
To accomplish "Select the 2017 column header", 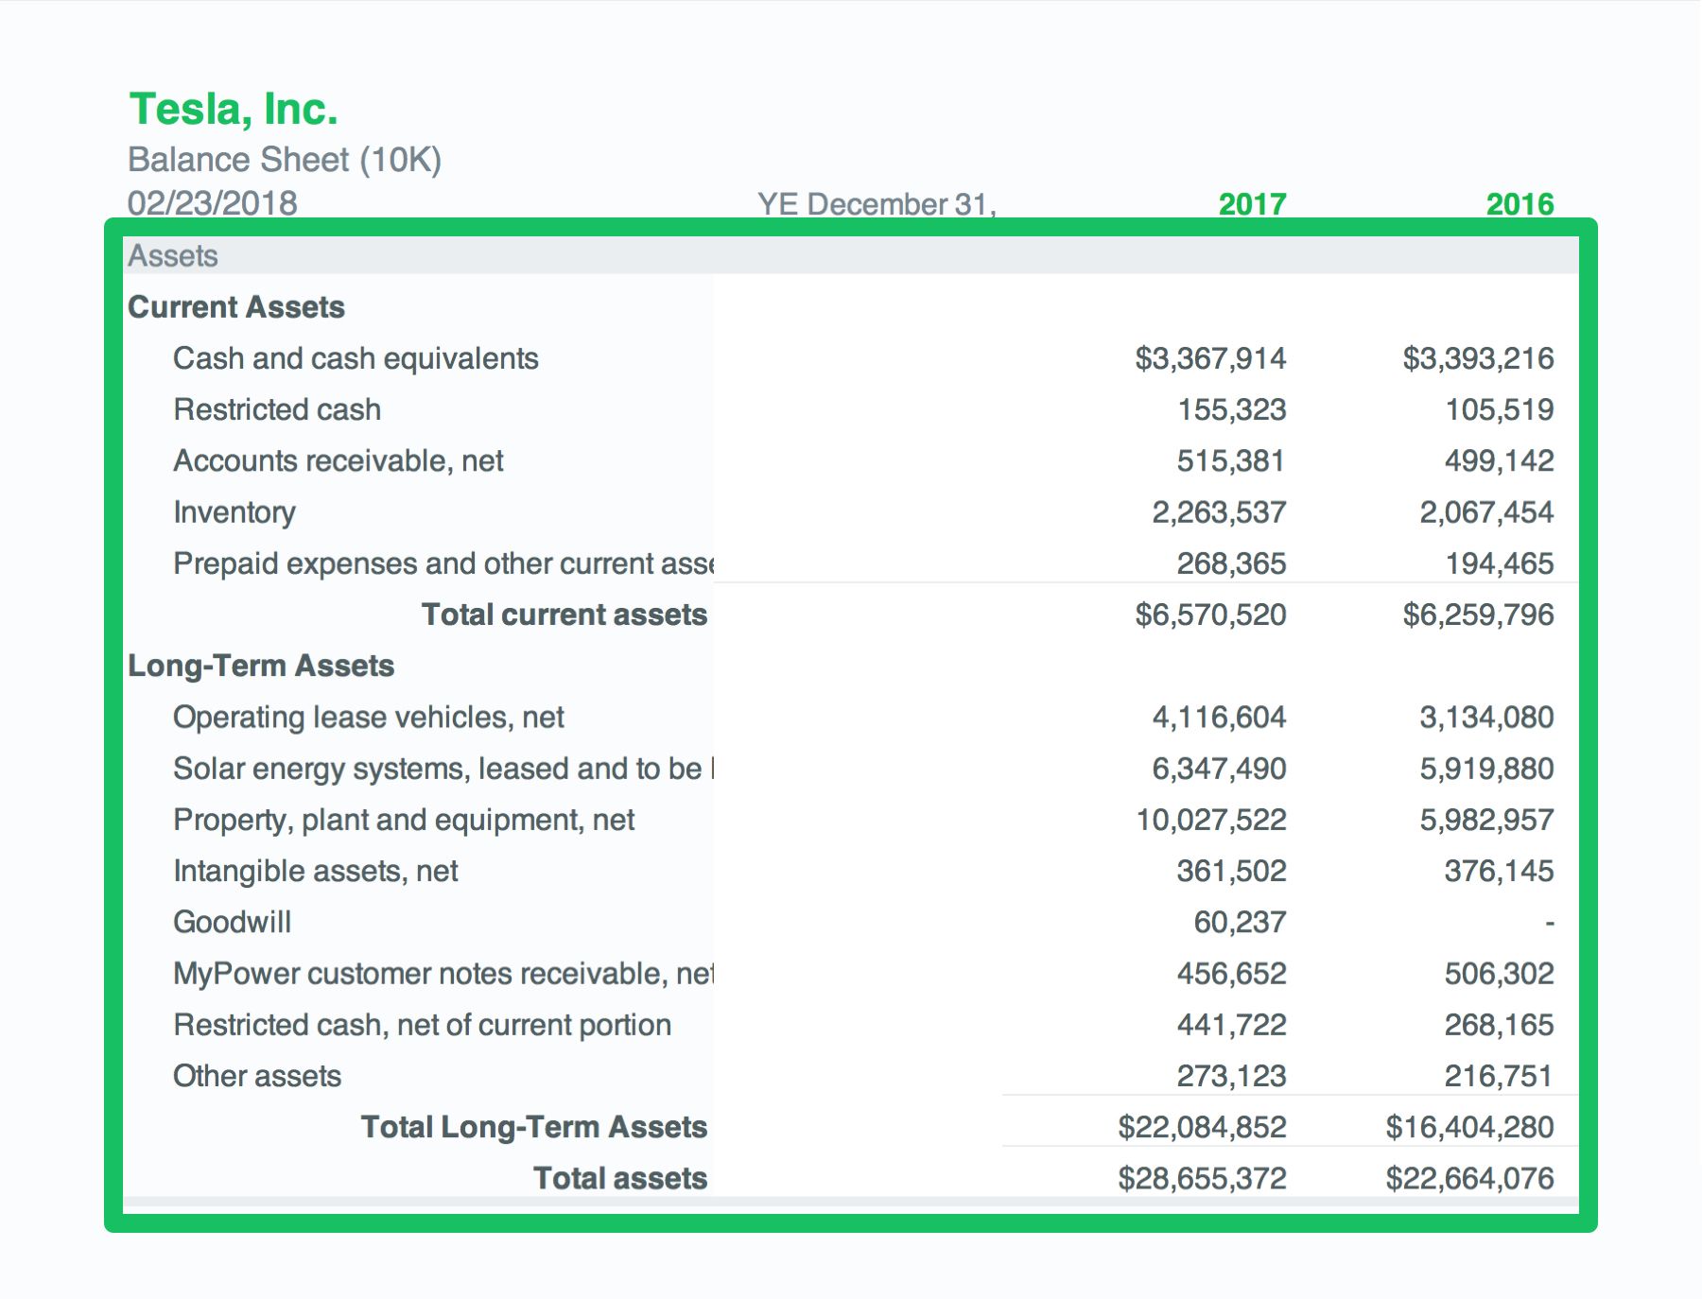I will (x=1251, y=204).
